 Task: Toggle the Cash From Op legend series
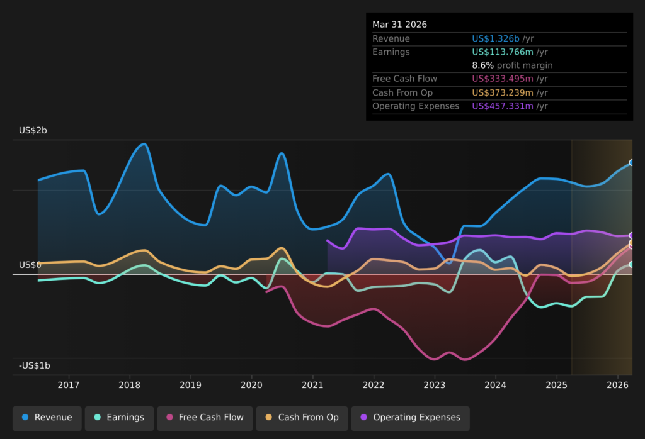[302, 418]
